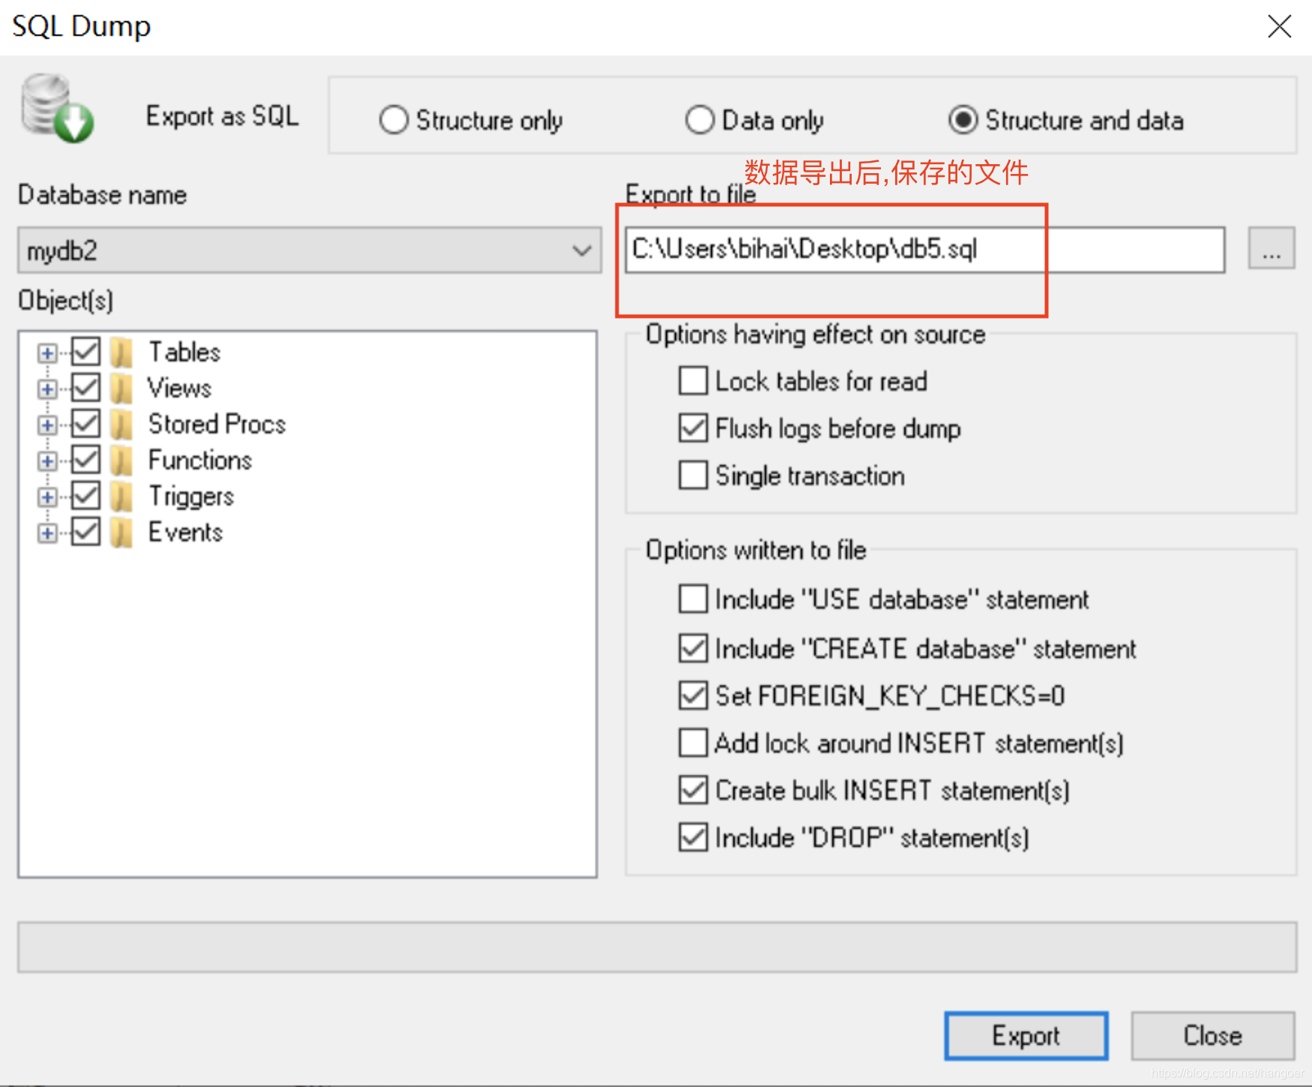Uncheck the Stored Procs object checkbox
The height and width of the screenshot is (1087, 1312).
click(86, 423)
